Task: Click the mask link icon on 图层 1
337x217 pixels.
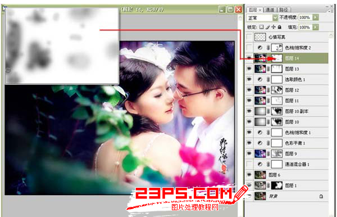Action: pyautogui.click(x=268, y=186)
